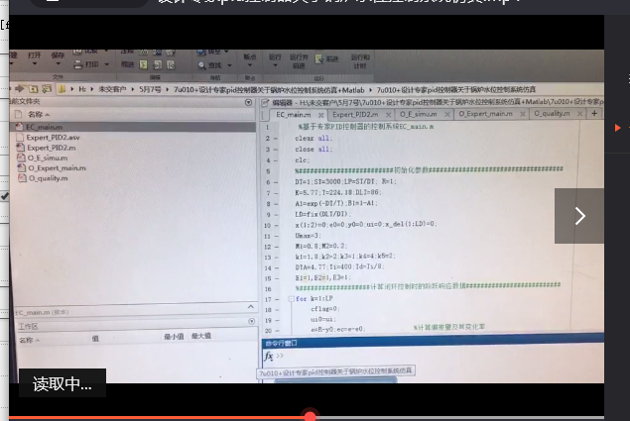
Task: Click the 命令行窗口 title bar
Action: [x=433, y=343]
